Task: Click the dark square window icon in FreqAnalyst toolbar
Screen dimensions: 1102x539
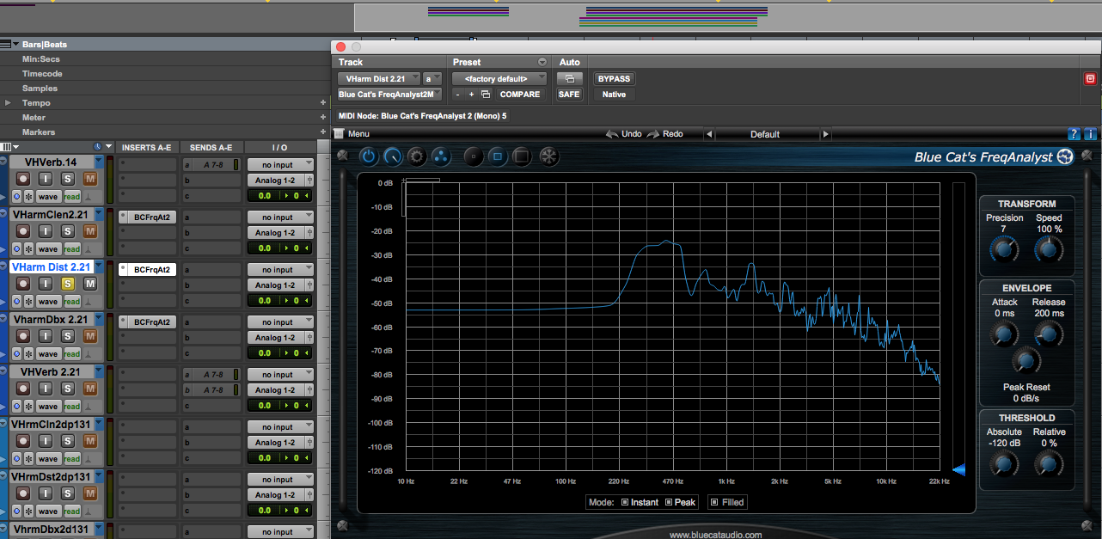Action: (x=521, y=156)
